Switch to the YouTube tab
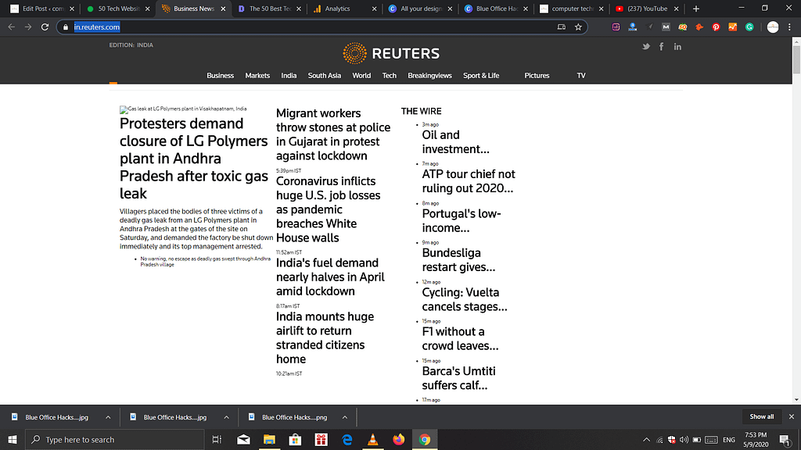The image size is (801, 450). [647, 9]
